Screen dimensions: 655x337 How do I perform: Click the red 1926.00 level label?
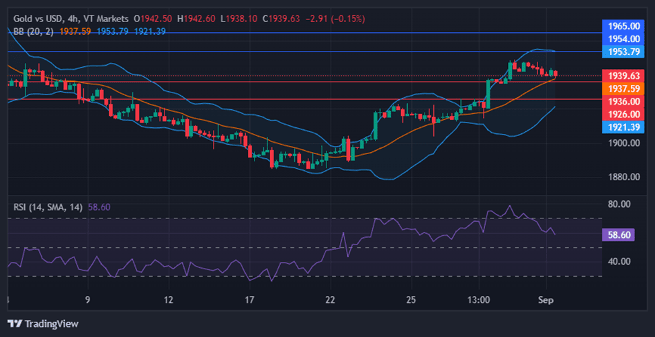tap(623, 115)
